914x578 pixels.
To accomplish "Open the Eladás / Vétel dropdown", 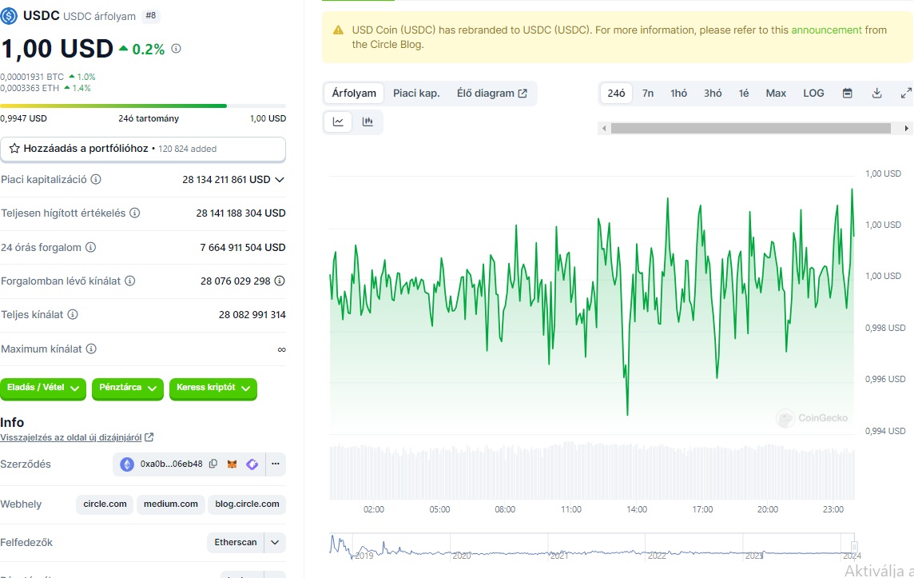I will [x=43, y=389].
